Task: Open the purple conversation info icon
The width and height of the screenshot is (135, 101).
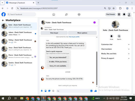Action: tap(94, 22)
